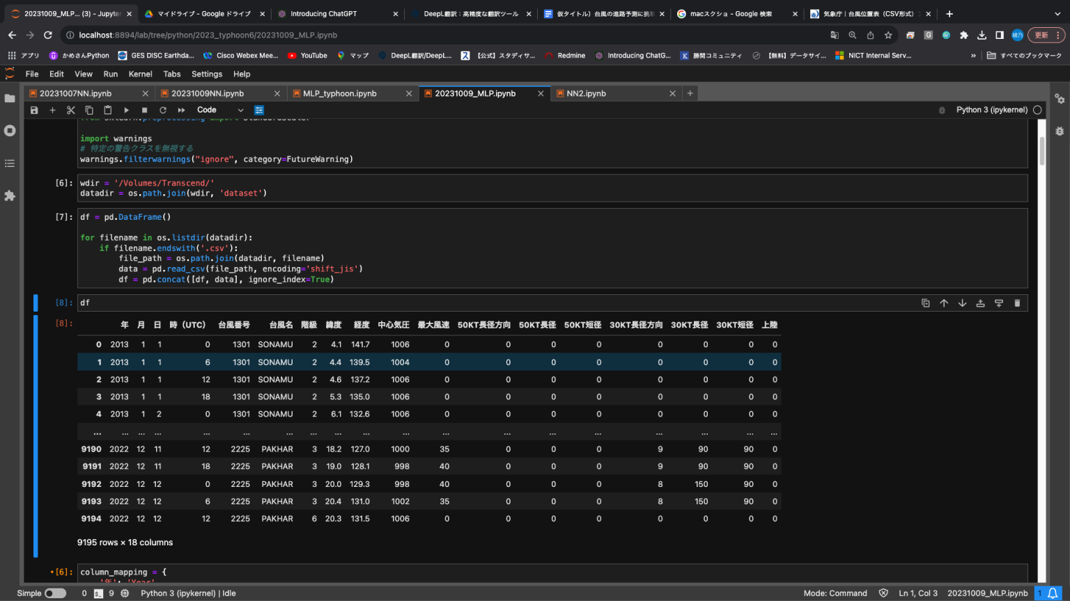Bookmark this page with the star icon
This screenshot has height=601, width=1070.
[888, 35]
